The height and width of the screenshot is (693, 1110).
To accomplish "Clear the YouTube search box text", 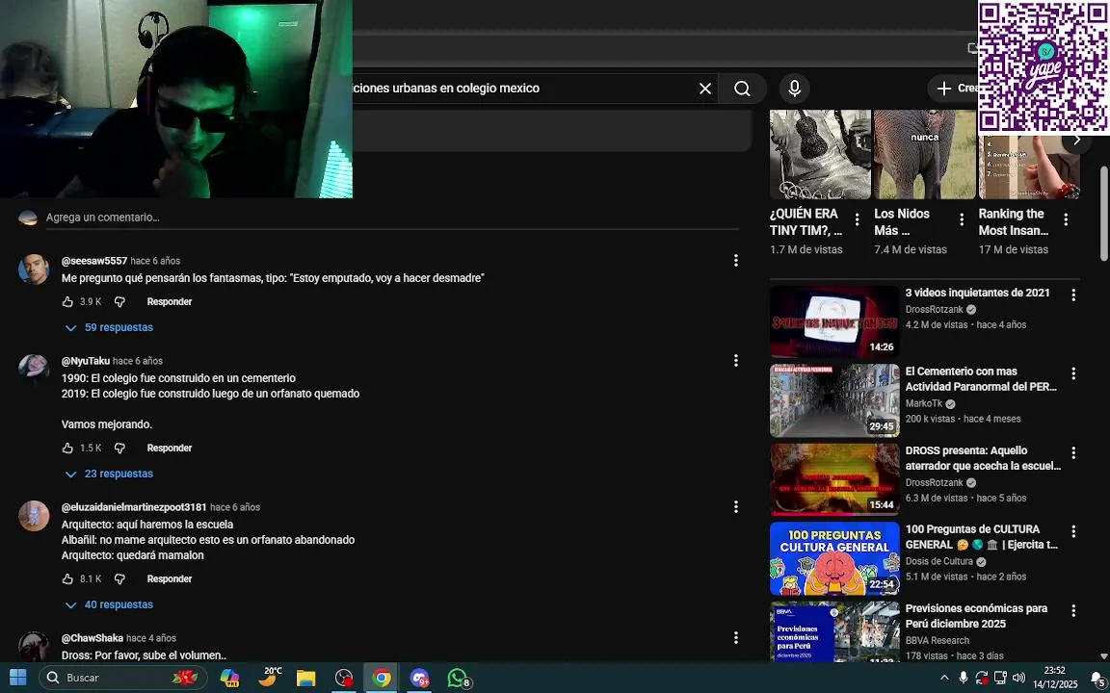I will [x=705, y=89].
